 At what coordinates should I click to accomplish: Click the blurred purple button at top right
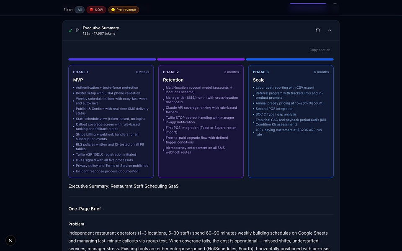[308, 8]
